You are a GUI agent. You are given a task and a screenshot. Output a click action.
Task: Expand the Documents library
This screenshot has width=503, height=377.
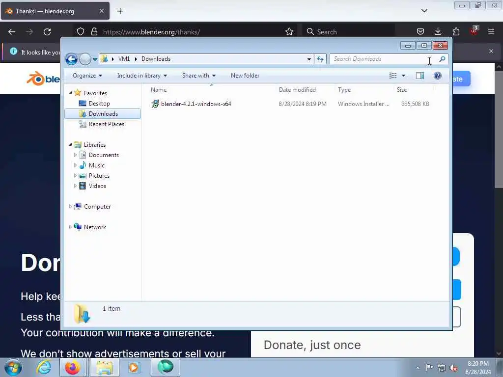pyautogui.click(x=75, y=155)
